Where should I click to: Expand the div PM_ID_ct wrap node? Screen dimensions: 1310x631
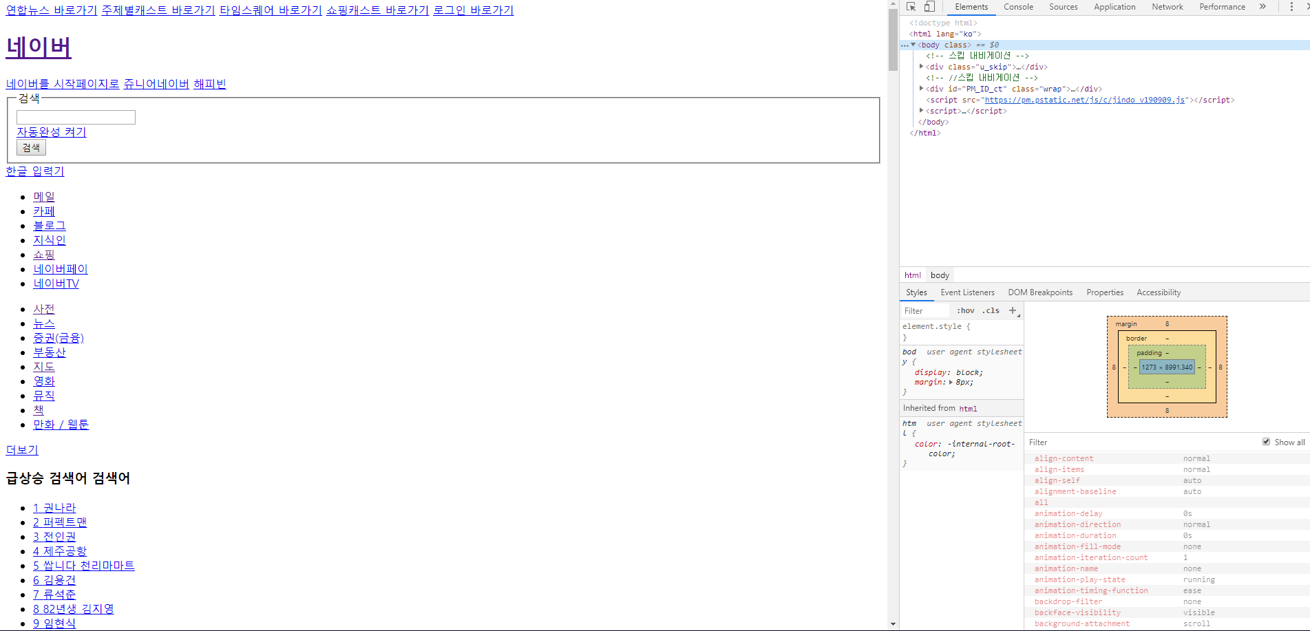click(921, 89)
